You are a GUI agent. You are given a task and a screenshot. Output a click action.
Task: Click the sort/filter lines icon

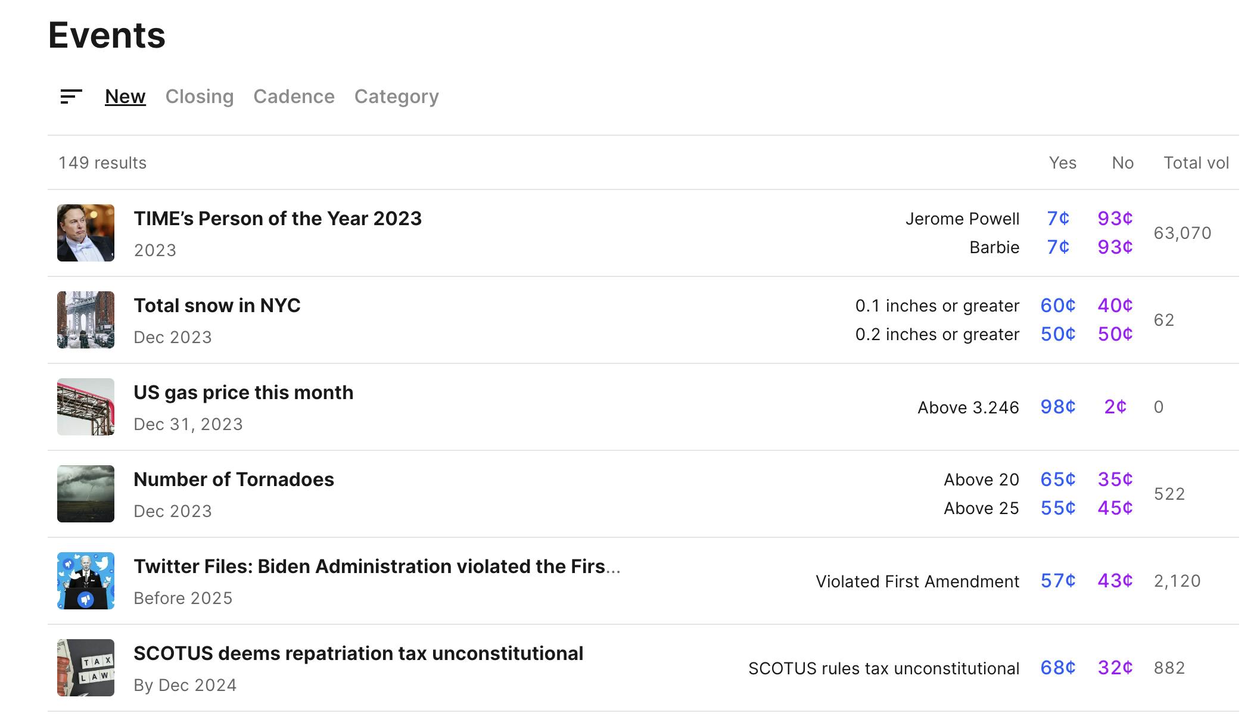71,96
